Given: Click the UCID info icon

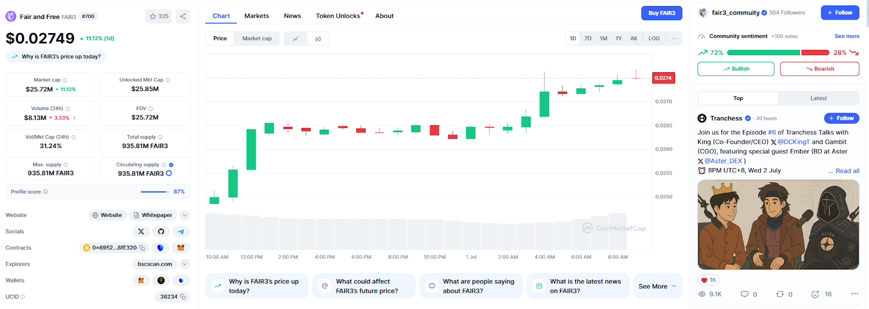Looking at the screenshot, I should coord(23,297).
